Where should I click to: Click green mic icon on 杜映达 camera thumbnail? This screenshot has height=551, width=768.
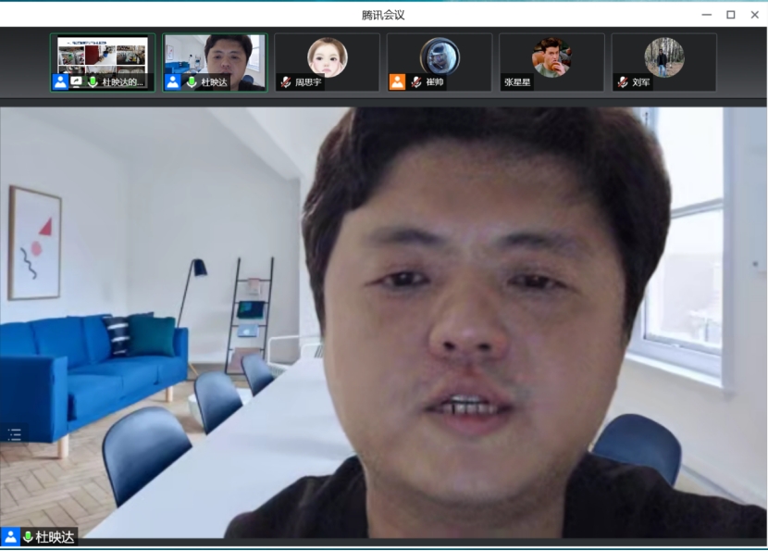coord(192,82)
